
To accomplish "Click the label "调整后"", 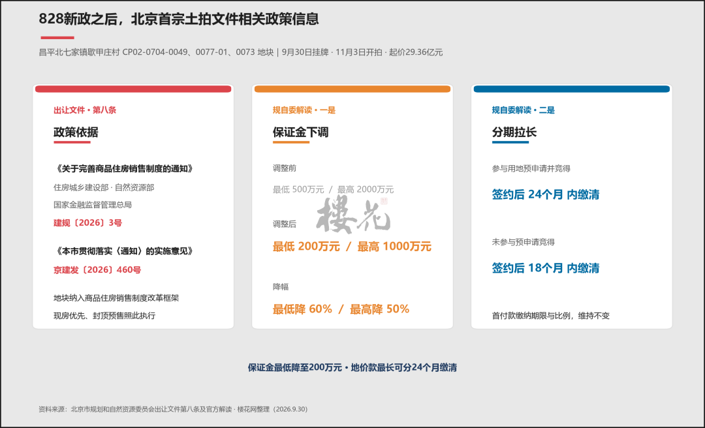I will 284,224.
